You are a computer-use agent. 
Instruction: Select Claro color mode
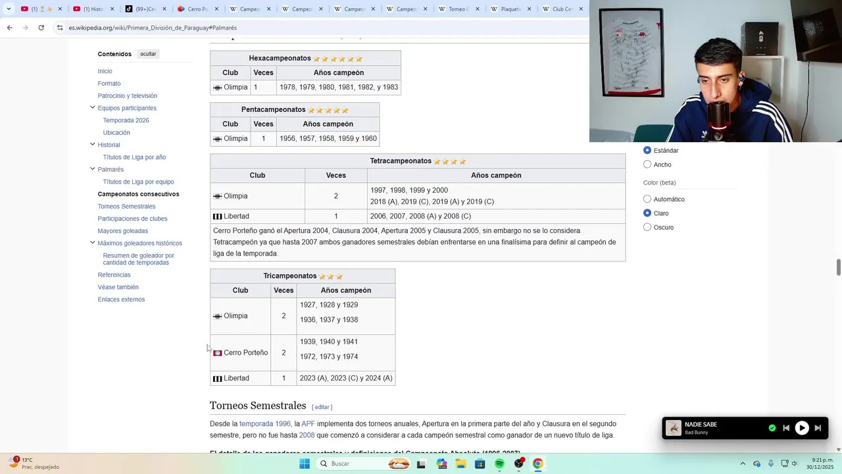647,213
